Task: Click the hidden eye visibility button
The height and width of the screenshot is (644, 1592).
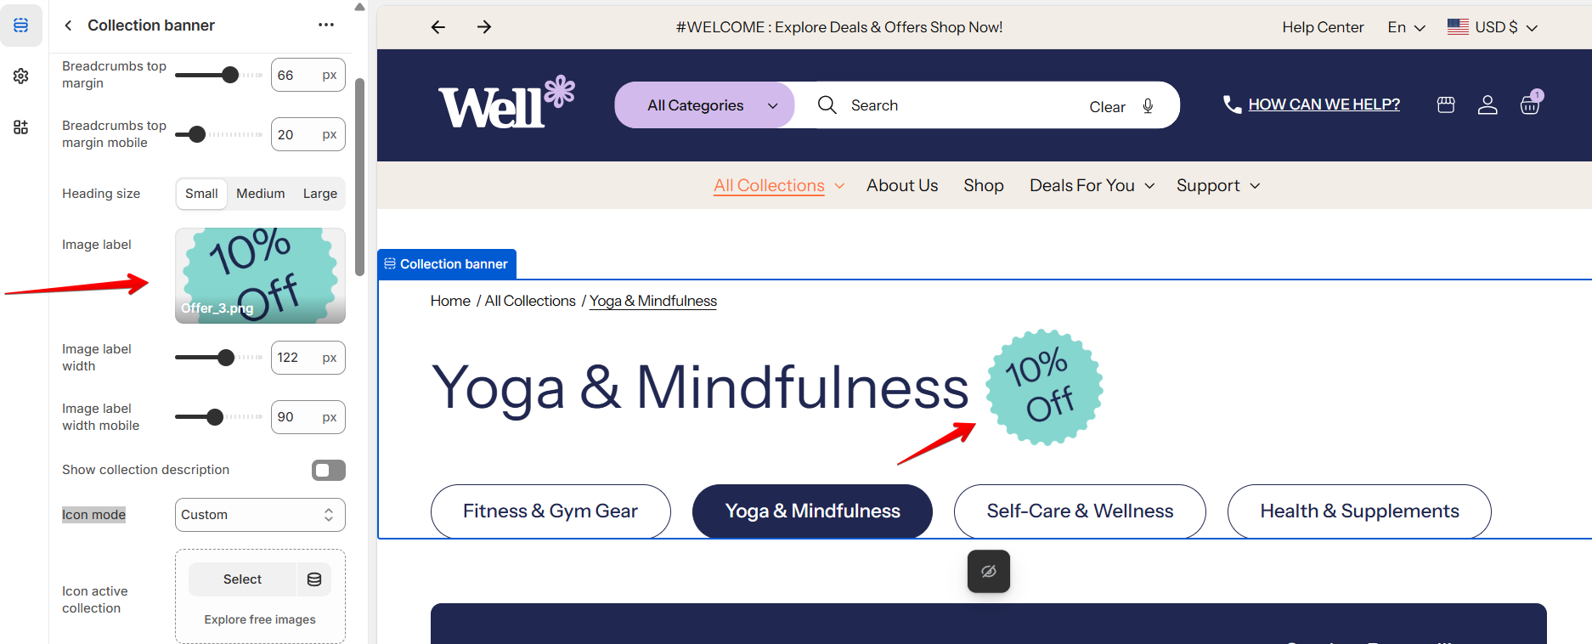Action: 989,571
